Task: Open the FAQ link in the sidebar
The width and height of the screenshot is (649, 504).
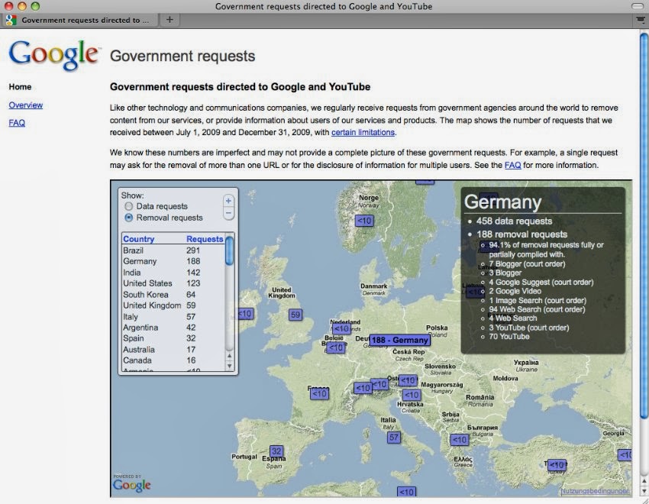Action: tap(17, 123)
